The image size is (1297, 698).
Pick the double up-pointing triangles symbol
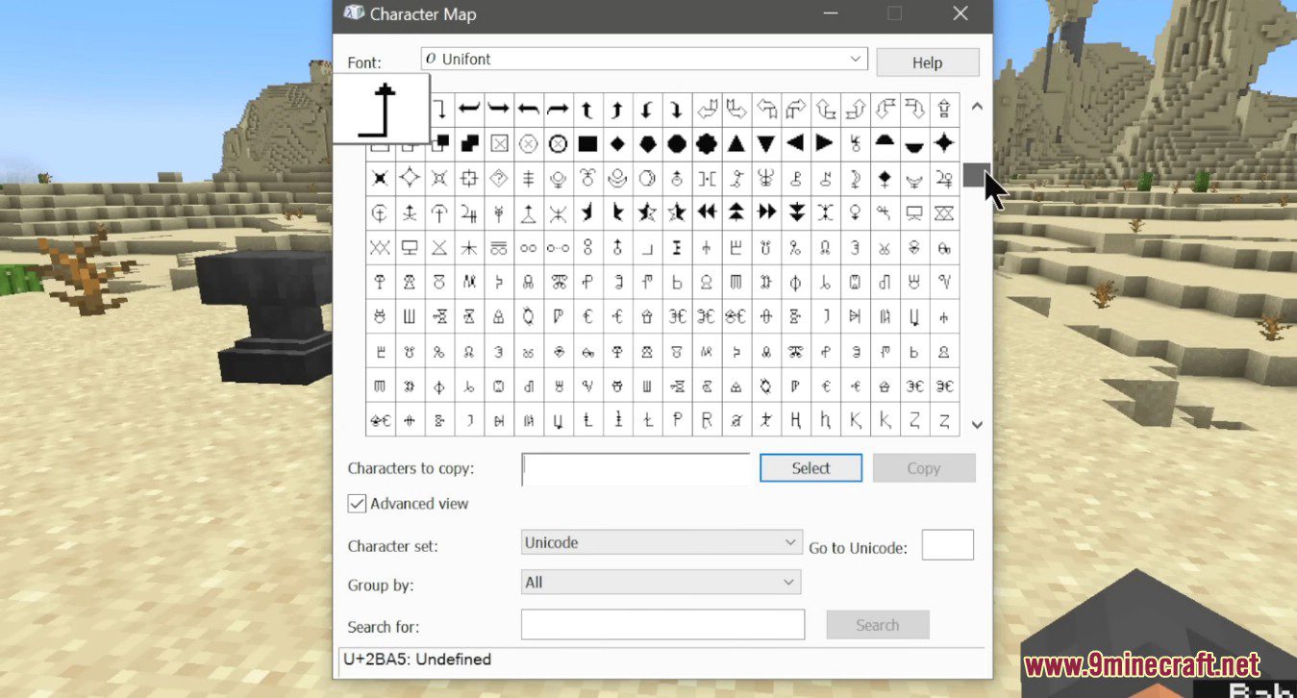click(736, 212)
